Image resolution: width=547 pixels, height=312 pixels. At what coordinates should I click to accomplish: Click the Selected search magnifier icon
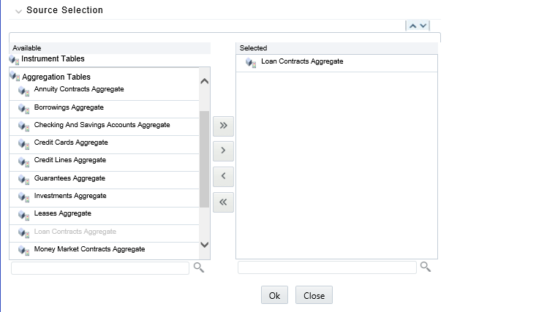[426, 267]
